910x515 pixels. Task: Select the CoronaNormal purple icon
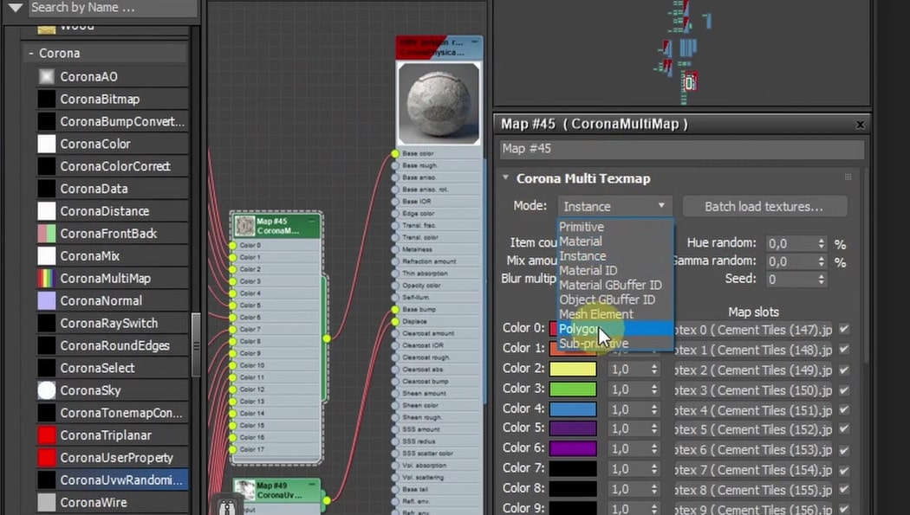(x=47, y=300)
